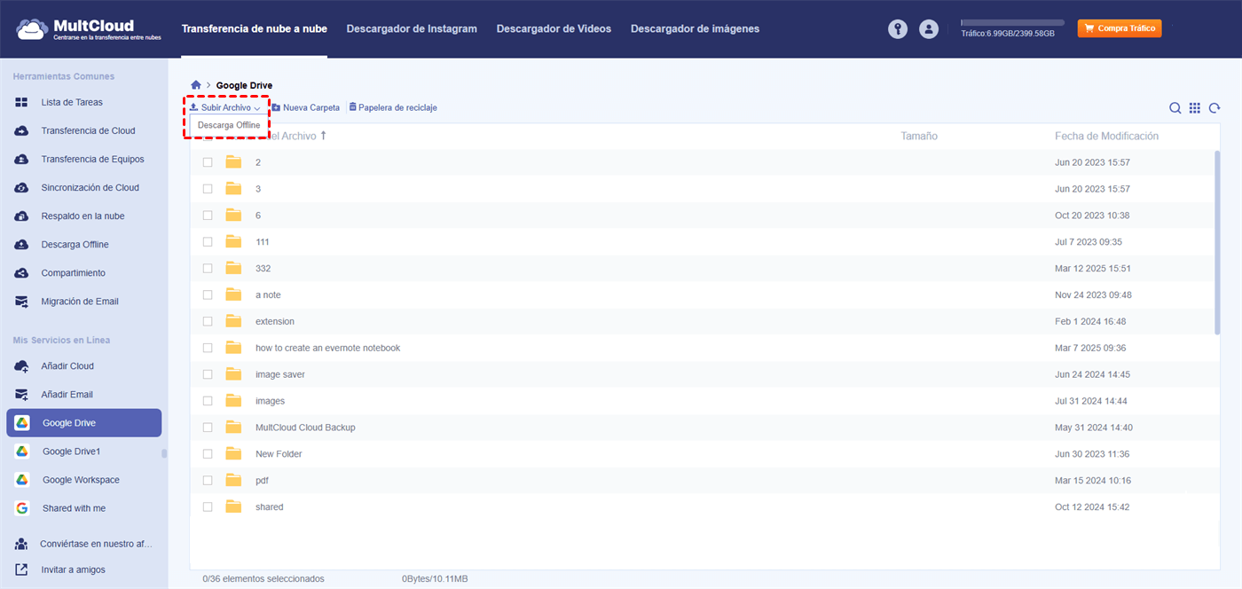Viewport: 1242px width, 589px height.
Task: Select the 'a note' folder checkbox
Action: [x=208, y=294]
